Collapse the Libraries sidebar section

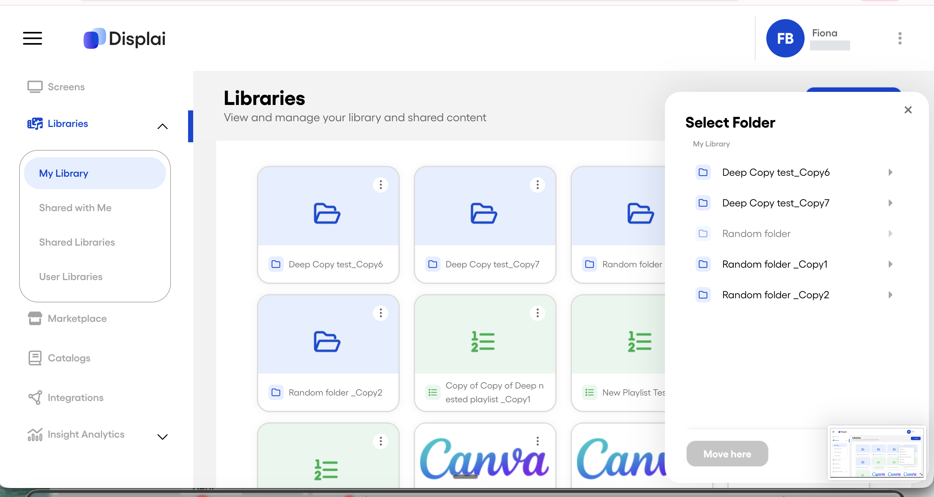point(163,126)
